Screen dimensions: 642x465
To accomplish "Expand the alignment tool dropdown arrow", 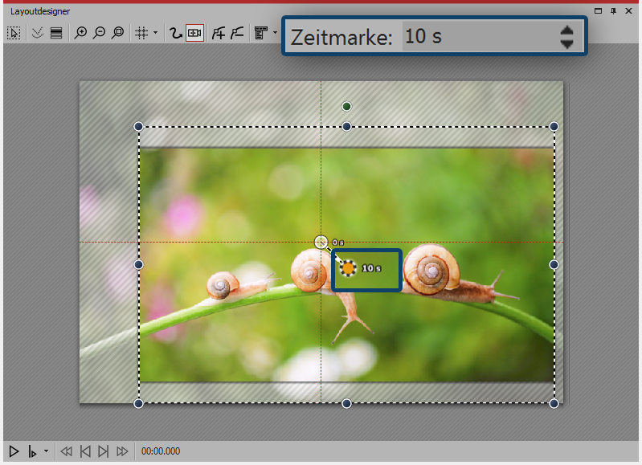I will tap(275, 34).
